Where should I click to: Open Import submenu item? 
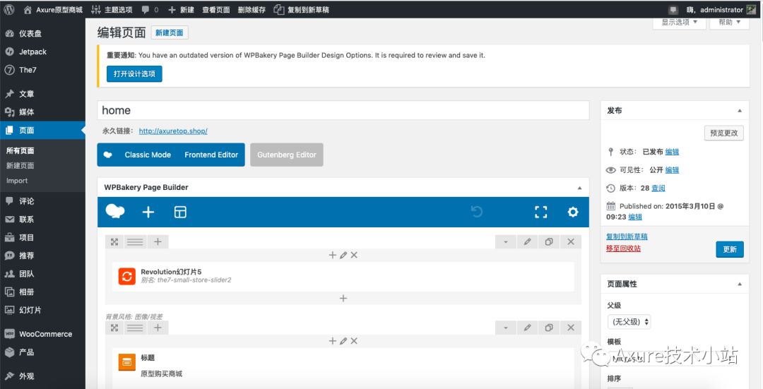17,181
